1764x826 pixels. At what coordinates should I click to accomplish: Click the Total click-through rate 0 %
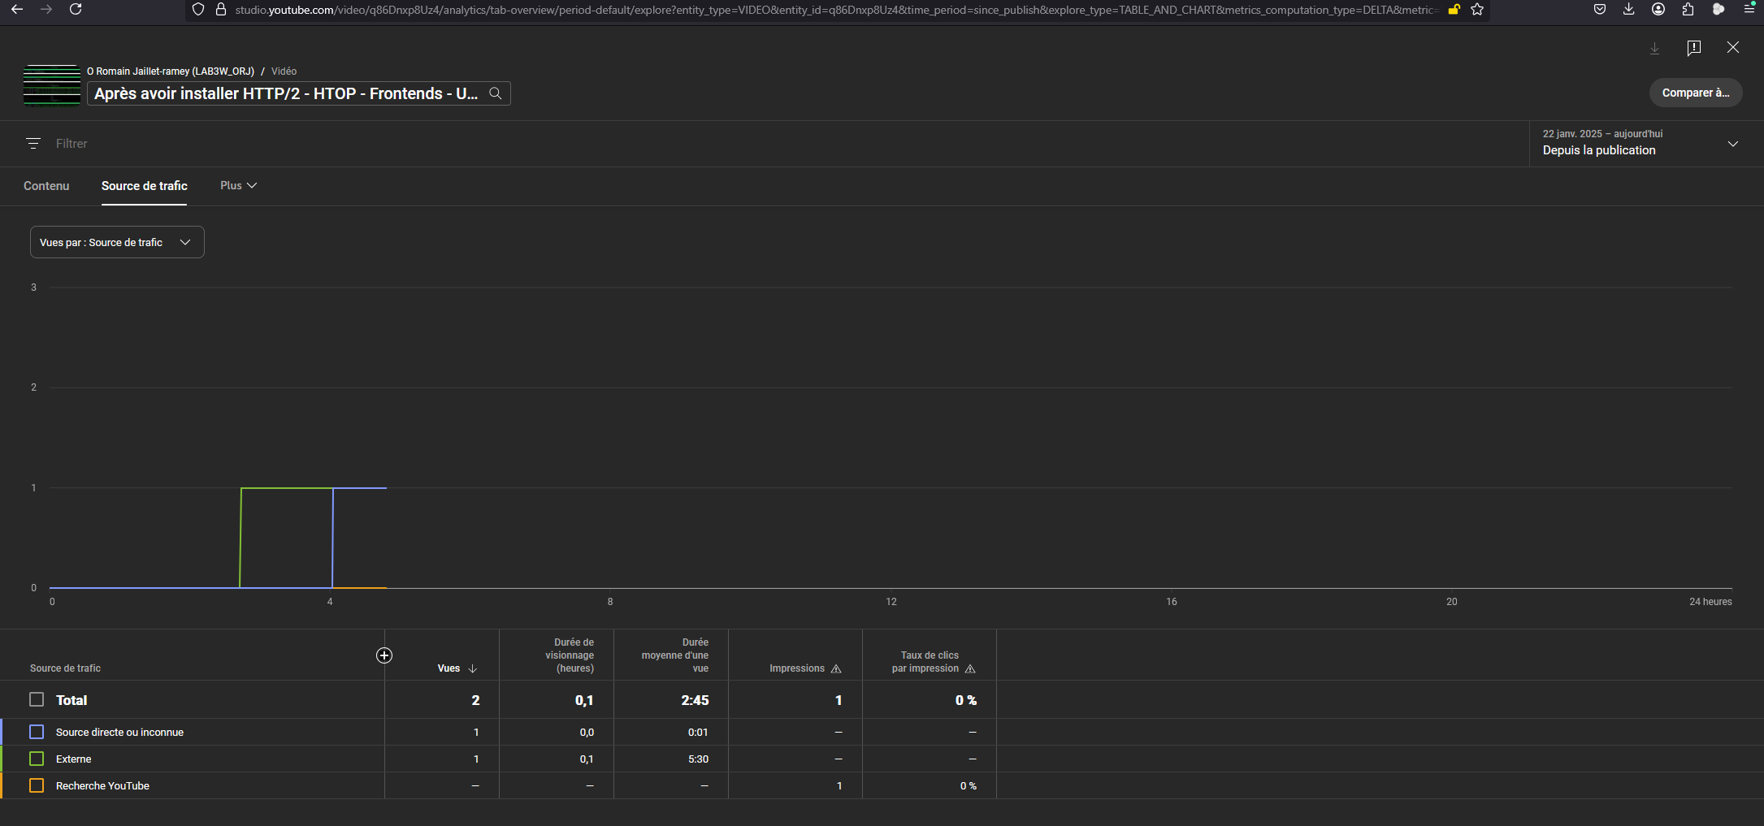point(966,700)
